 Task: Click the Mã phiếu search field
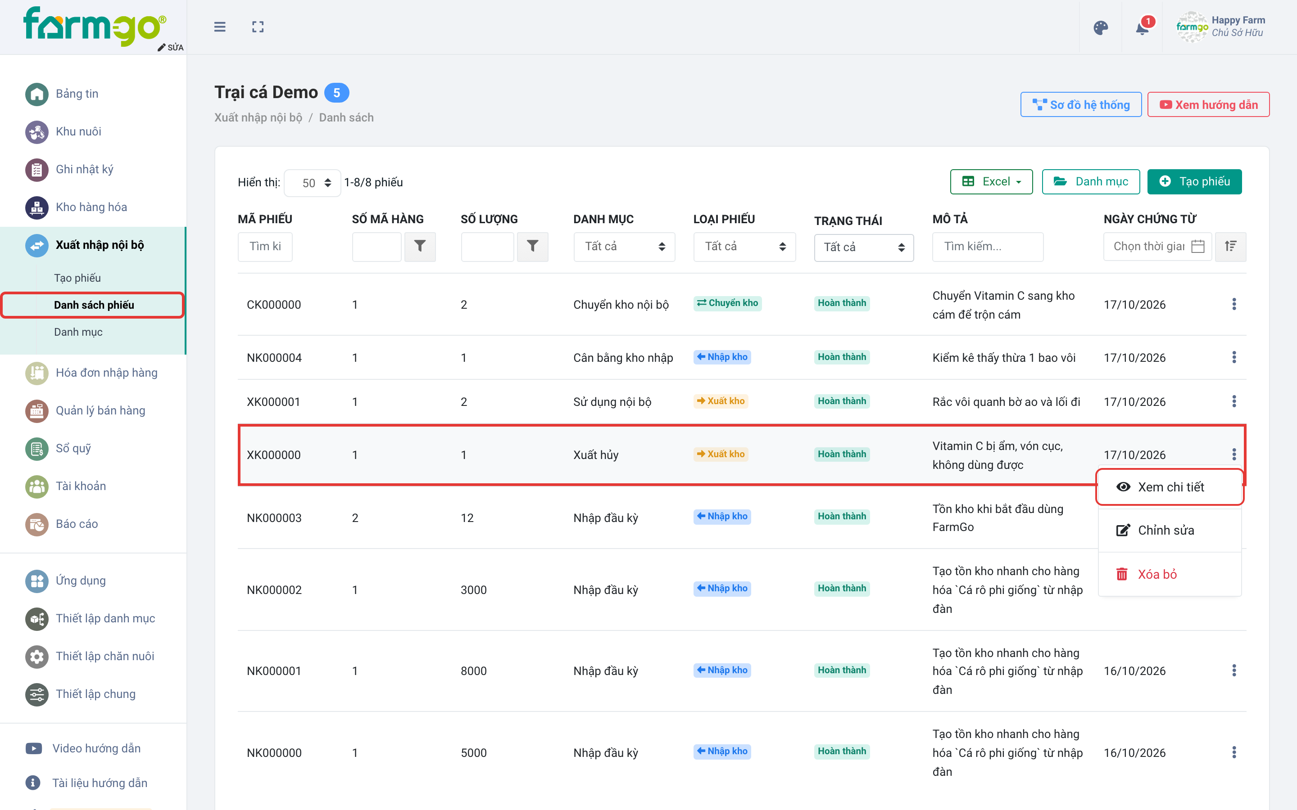265,247
